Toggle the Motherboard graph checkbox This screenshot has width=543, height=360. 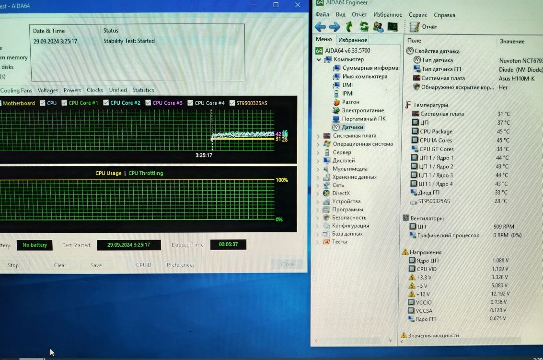(0, 103)
